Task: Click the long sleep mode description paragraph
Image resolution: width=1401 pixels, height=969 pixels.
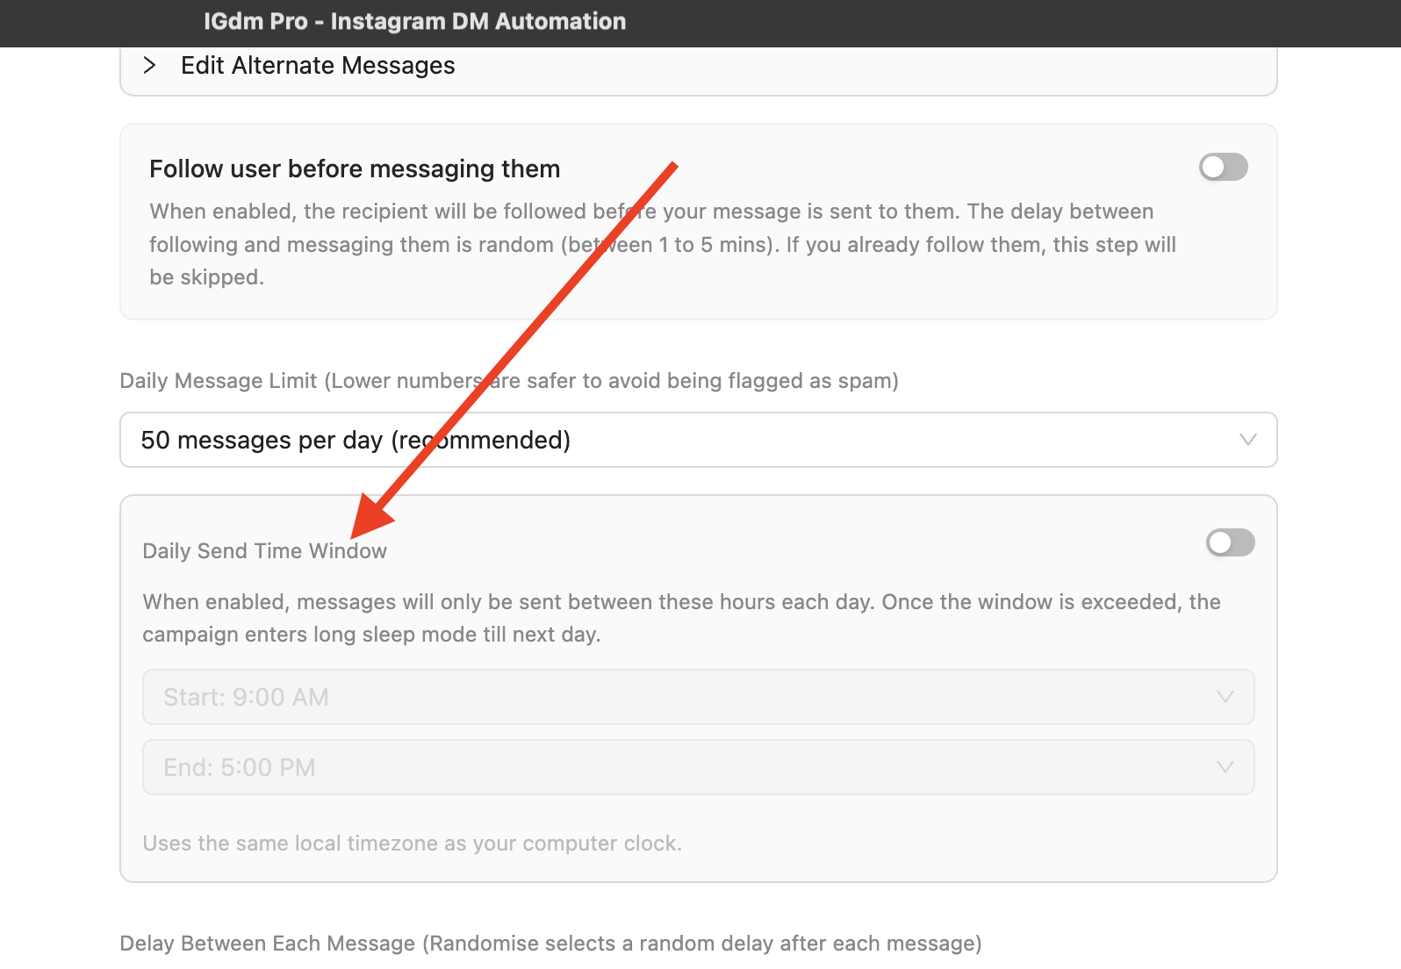Action: 681,618
